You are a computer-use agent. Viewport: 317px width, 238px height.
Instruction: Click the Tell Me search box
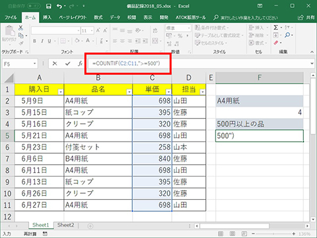click(x=246, y=18)
